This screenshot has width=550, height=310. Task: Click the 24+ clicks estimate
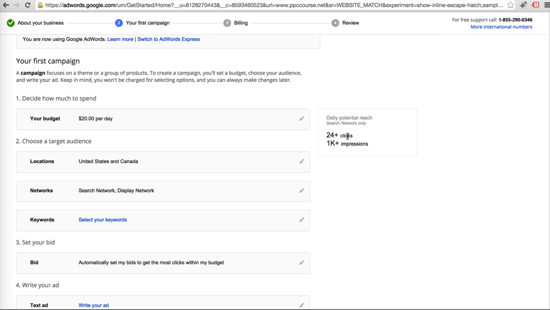pyautogui.click(x=339, y=135)
